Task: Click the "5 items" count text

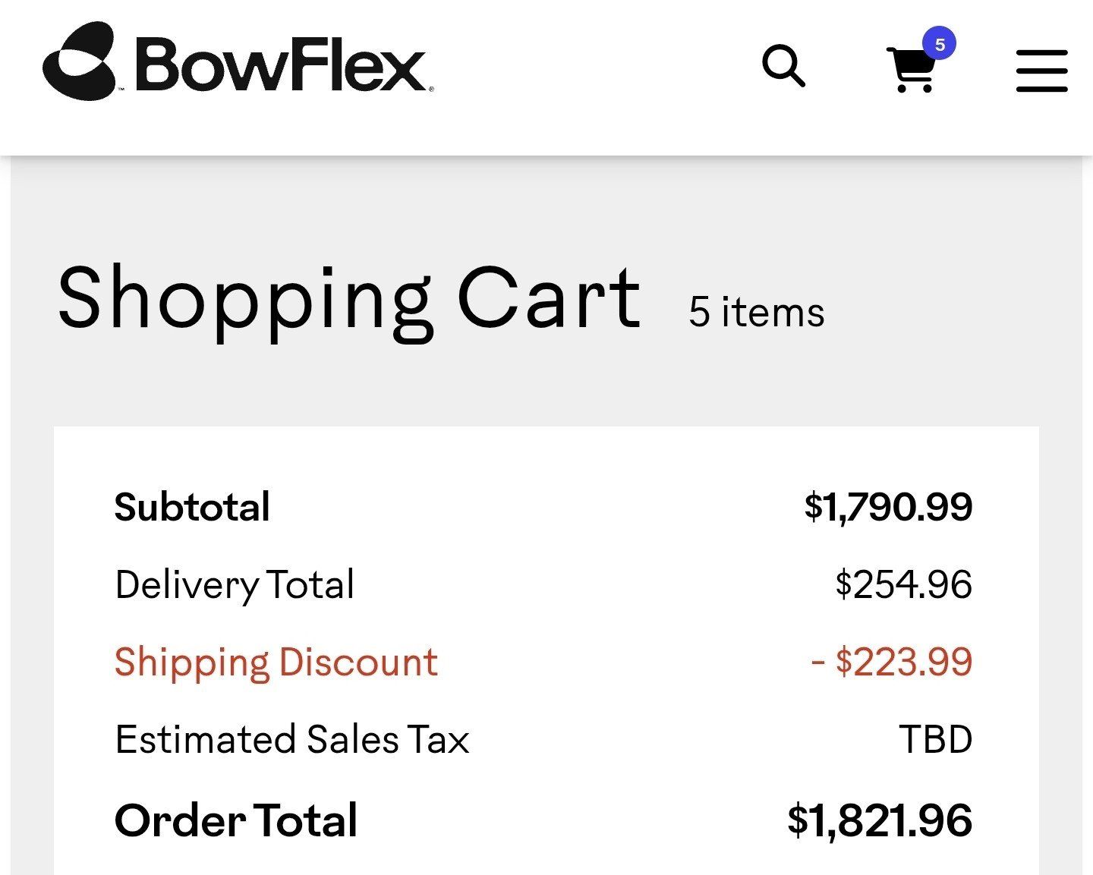Action: [756, 312]
